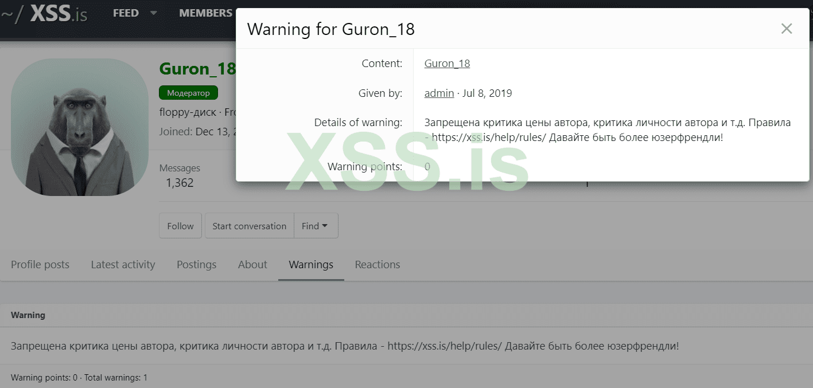Switch to the Profile posts tab
Viewport: 813px width, 388px height.
coord(40,265)
